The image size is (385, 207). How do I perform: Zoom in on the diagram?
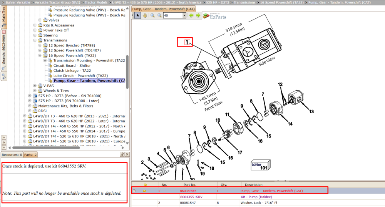point(152,15)
